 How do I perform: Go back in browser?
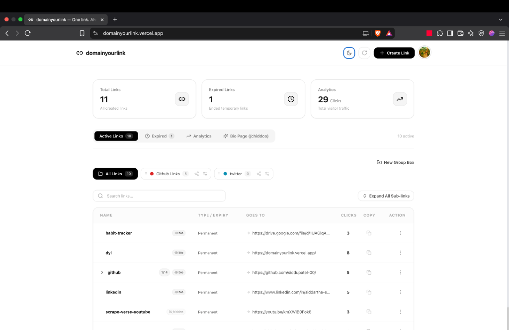click(x=7, y=33)
